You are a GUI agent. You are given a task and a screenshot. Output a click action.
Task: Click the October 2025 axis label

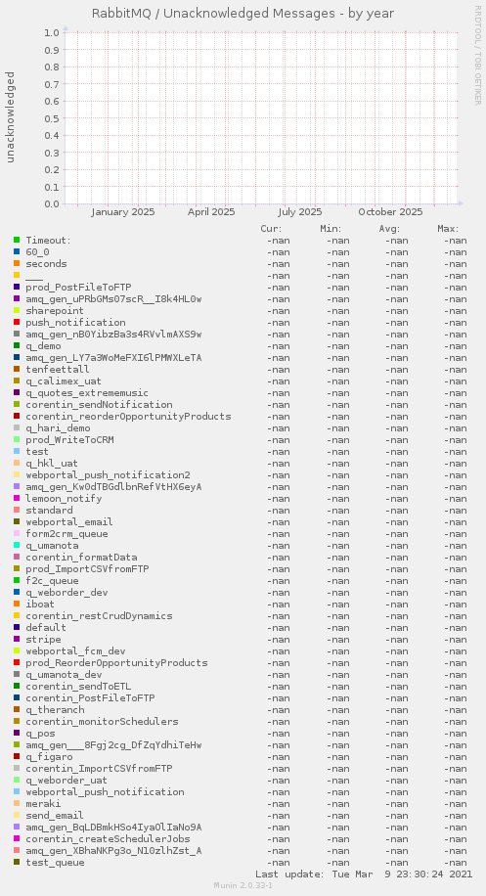click(390, 212)
